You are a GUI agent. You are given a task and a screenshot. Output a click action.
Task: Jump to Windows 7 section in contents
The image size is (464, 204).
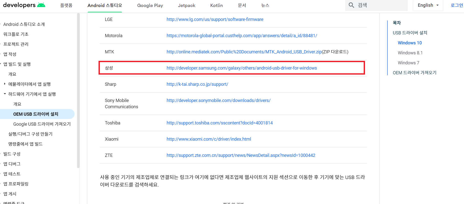coord(408,63)
